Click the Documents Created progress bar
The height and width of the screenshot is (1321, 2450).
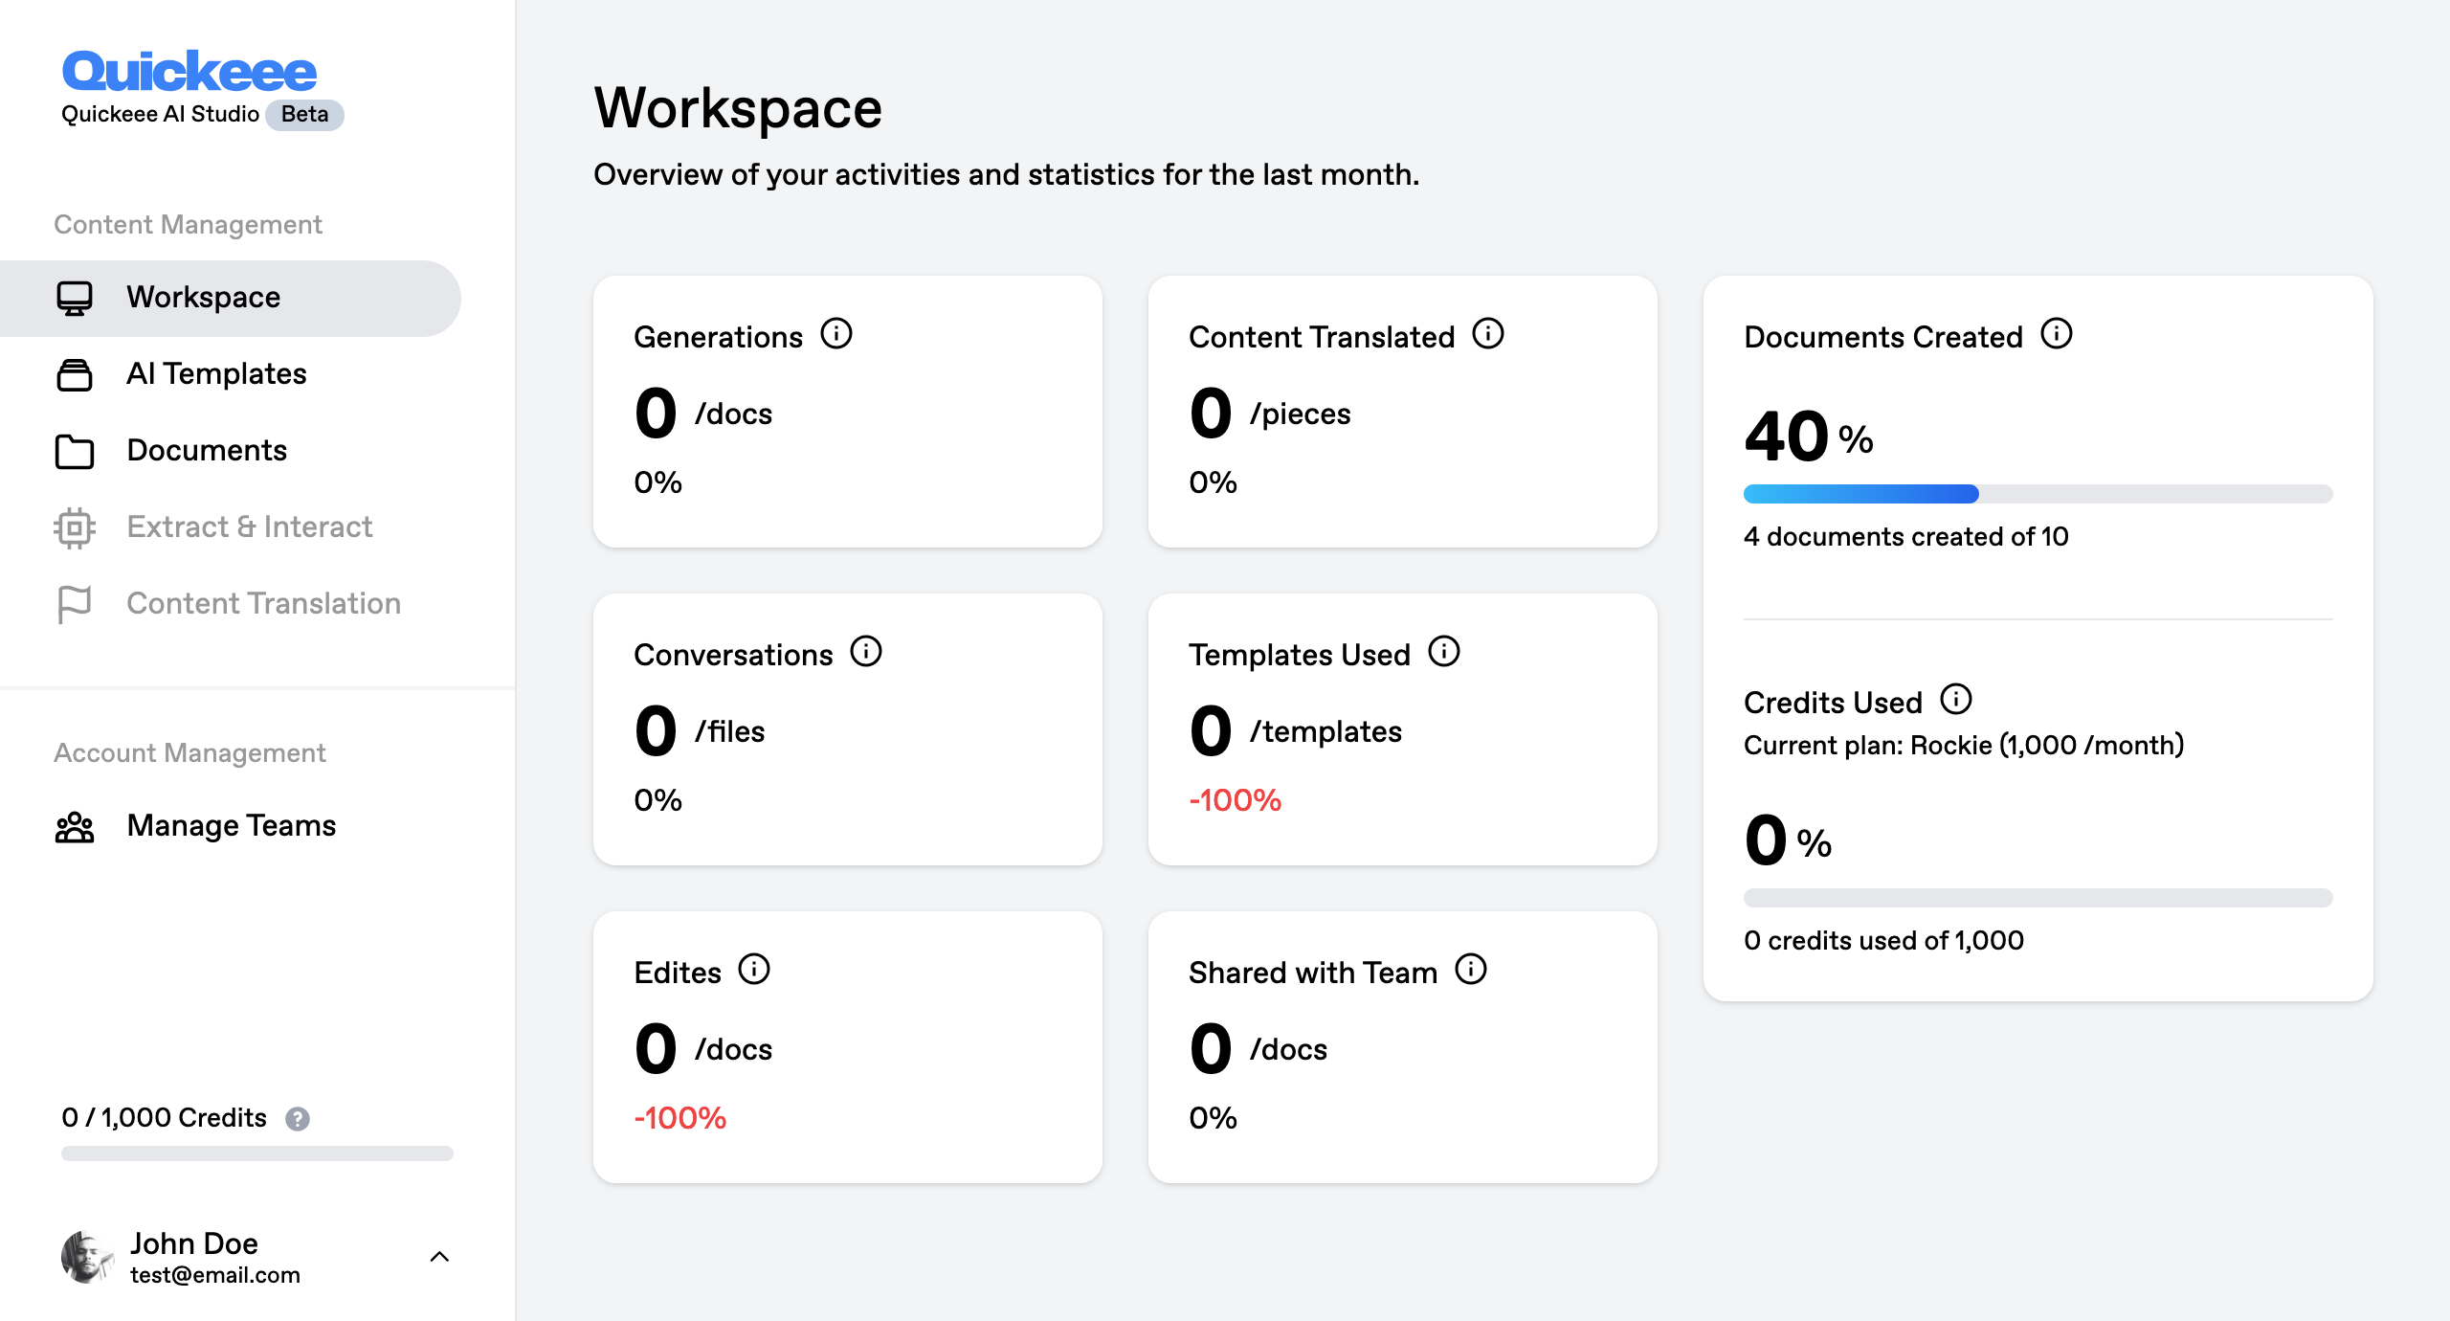click(x=2037, y=494)
